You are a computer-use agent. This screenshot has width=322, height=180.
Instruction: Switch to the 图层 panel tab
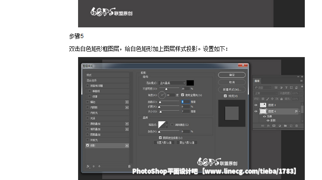point(257,81)
